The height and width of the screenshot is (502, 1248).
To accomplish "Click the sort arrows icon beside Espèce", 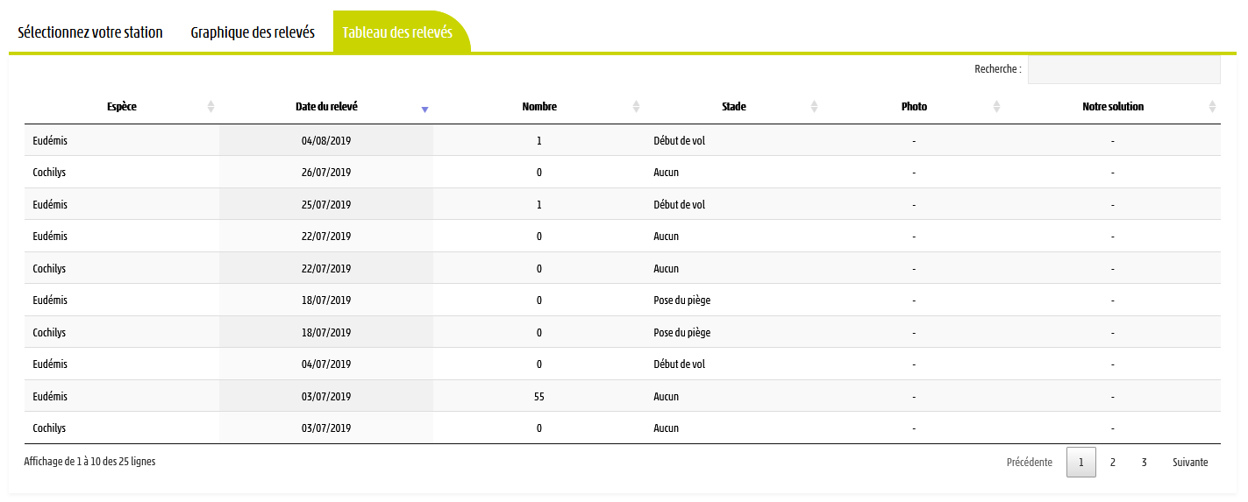I will click(x=210, y=107).
